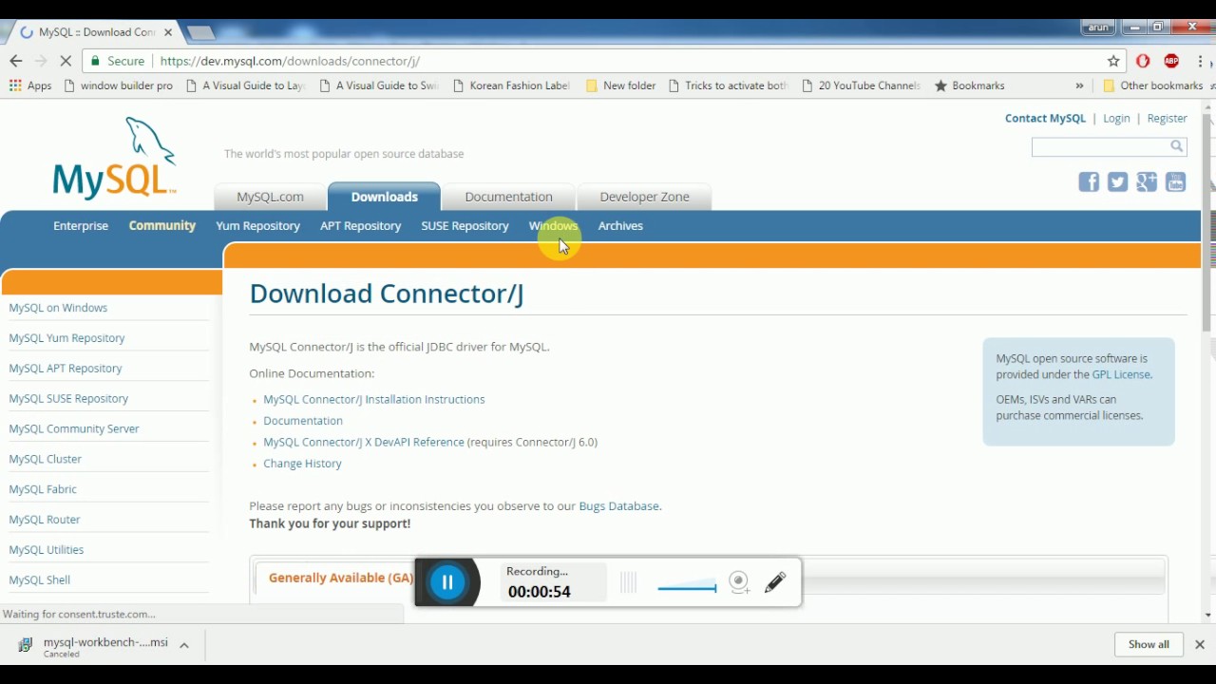Screen dimensions: 1216x684
Task: Open Change History link
Action: pyautogui.click(x=302, y=464)
